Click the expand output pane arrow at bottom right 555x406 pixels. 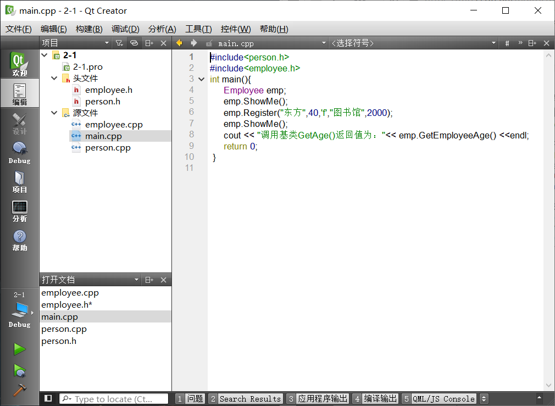539,398
